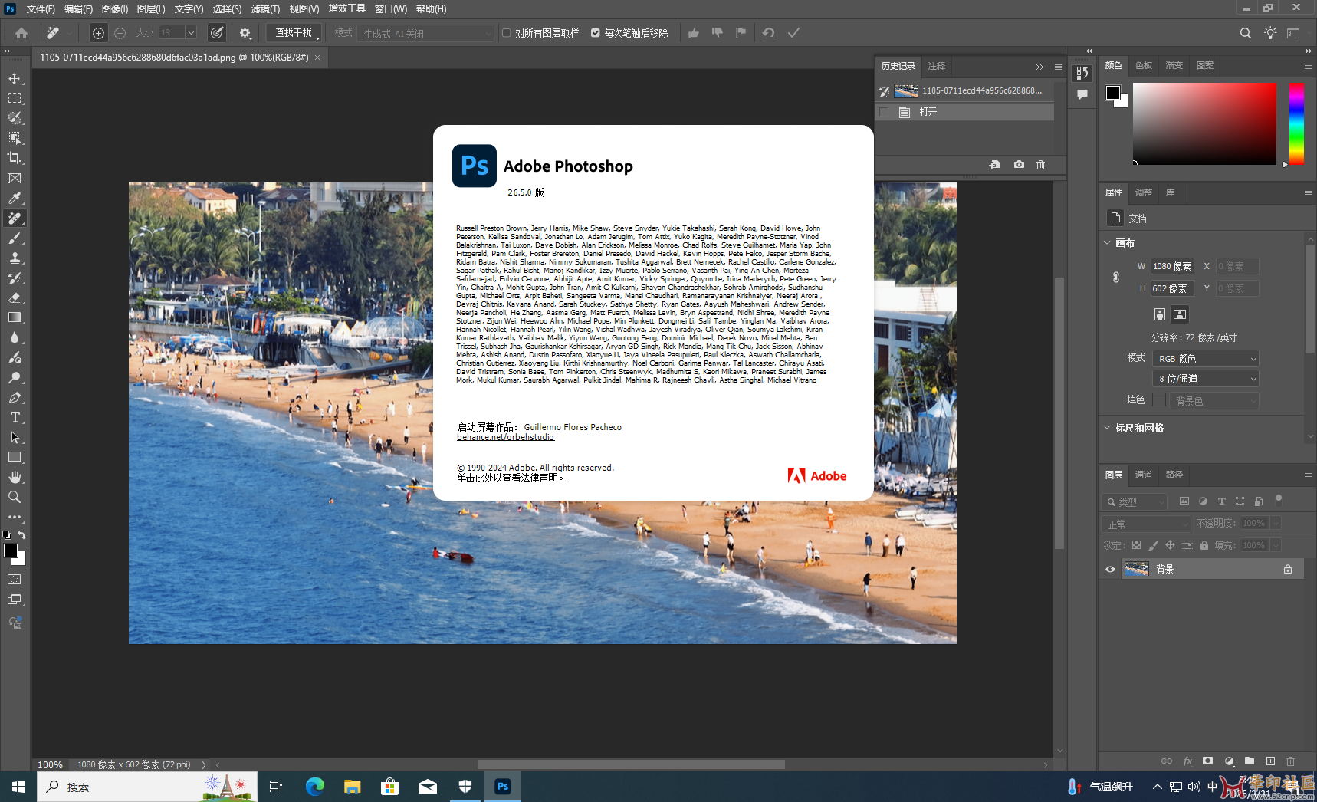Viewport: 1317px width, 802px height.
Task: Select the Clone Stamp tool
Action: pyautogui.click(x=15, y=258)
